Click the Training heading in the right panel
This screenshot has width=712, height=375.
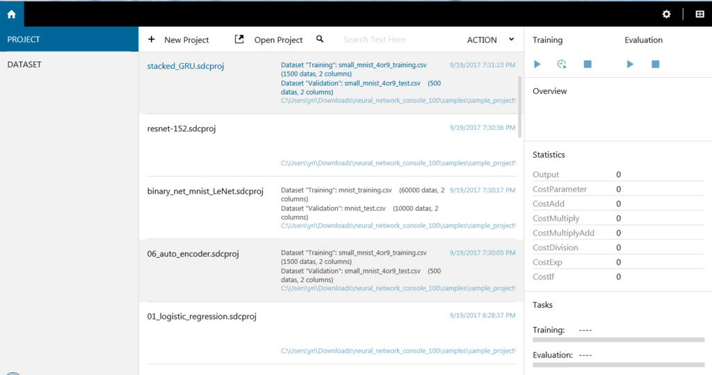(x=548, y=40)
